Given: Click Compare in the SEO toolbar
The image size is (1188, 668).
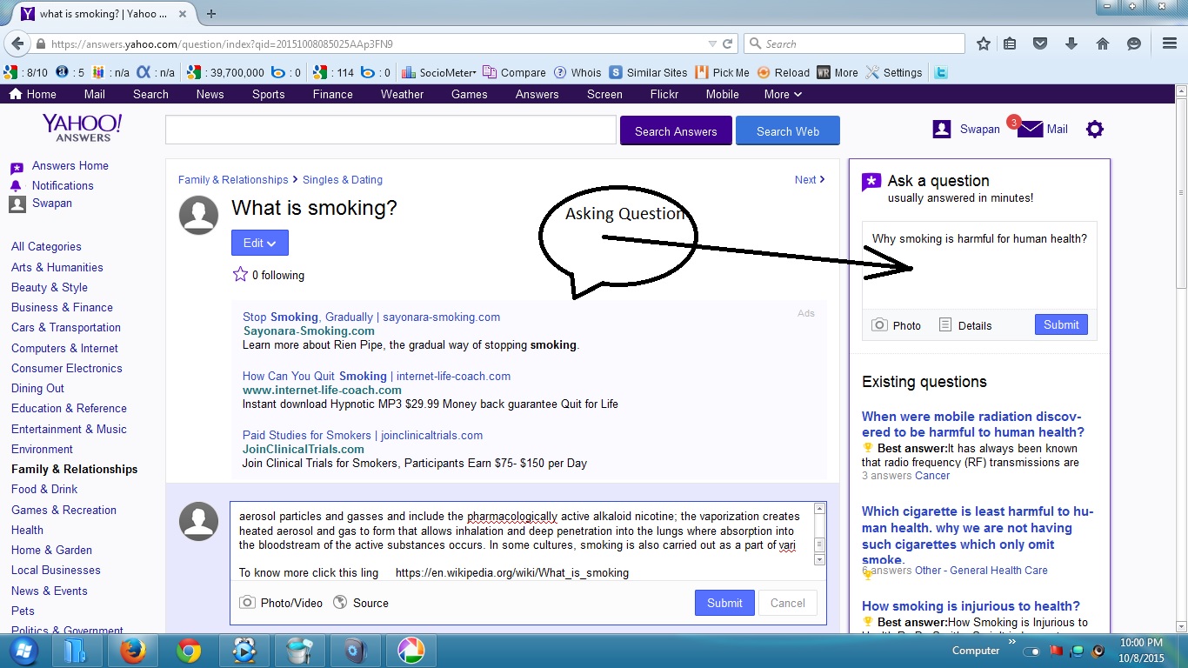Looking at the screenshot, I should point(514,73).
